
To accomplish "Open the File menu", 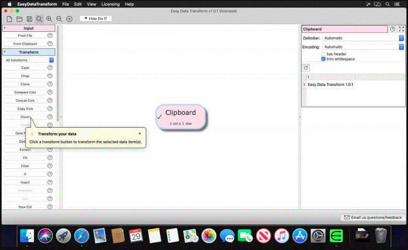I will pos(66,4).
